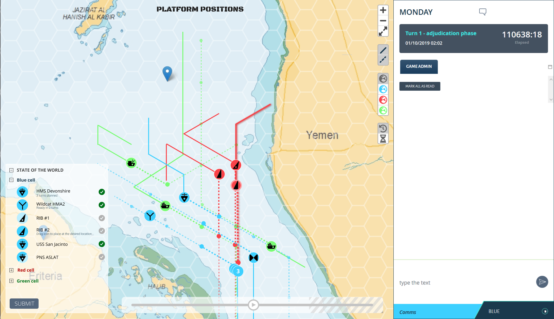The height and width of the screenshot is (319, 554).
Task: Select the blue Wildcat helicopter marker on map
Action: point(150,216)
